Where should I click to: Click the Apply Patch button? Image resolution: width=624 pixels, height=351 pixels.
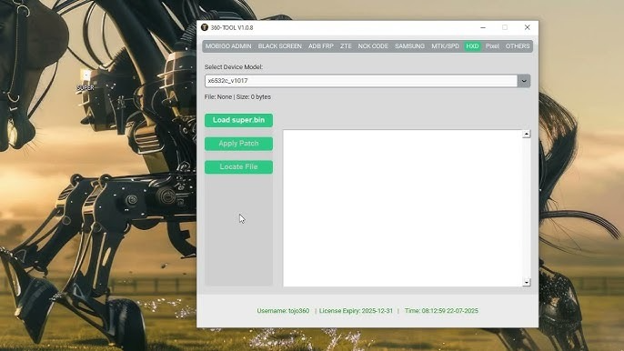point(238,144)
